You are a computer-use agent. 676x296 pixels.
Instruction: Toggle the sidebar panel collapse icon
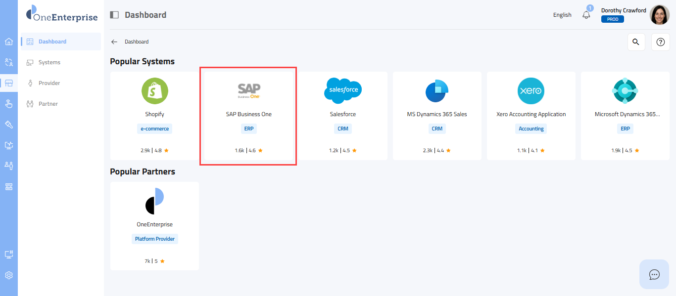[114, 15]
